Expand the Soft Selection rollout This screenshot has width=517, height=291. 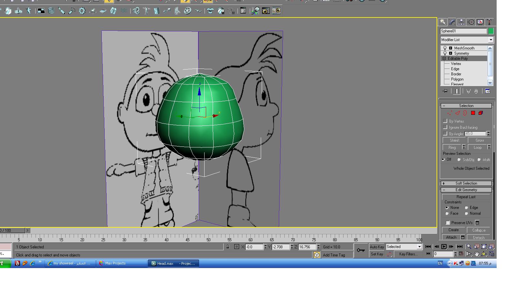click(466, 183)
